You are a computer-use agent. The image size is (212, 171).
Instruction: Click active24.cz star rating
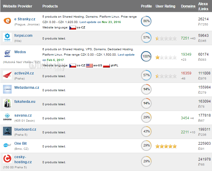[x=166, y=76]
